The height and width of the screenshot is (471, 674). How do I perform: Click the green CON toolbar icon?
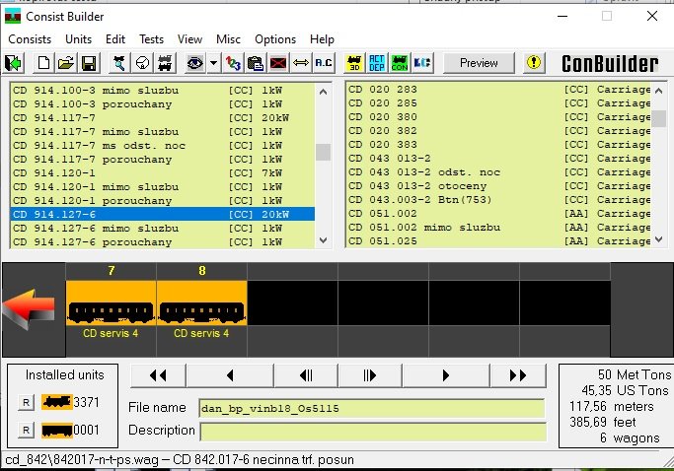click(x=400, y=63)
